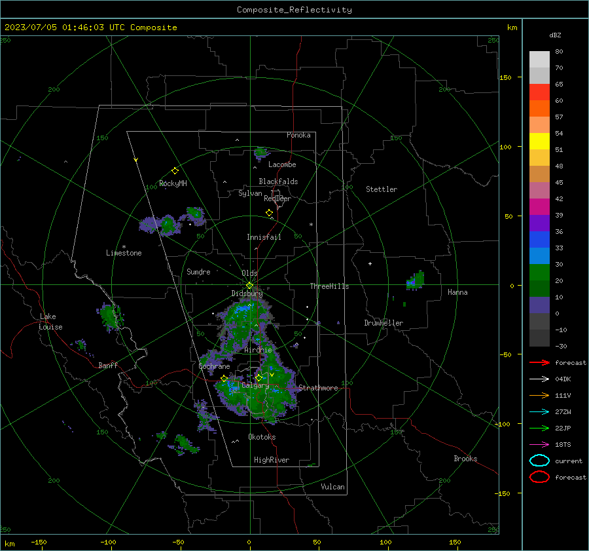The image size is (589, 551).
Task: Click the Innisfail label
Action: pyautogui.click(x=264, y=237)
